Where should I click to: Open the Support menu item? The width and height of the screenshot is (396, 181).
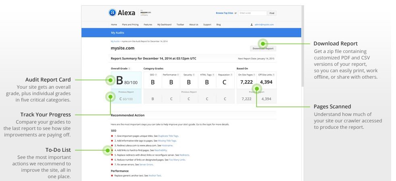click(207, 24)
